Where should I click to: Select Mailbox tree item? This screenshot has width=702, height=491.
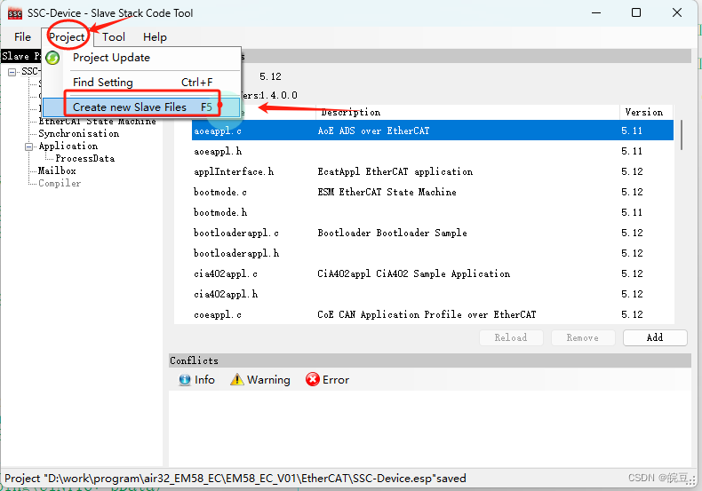[x=57, y=170]
